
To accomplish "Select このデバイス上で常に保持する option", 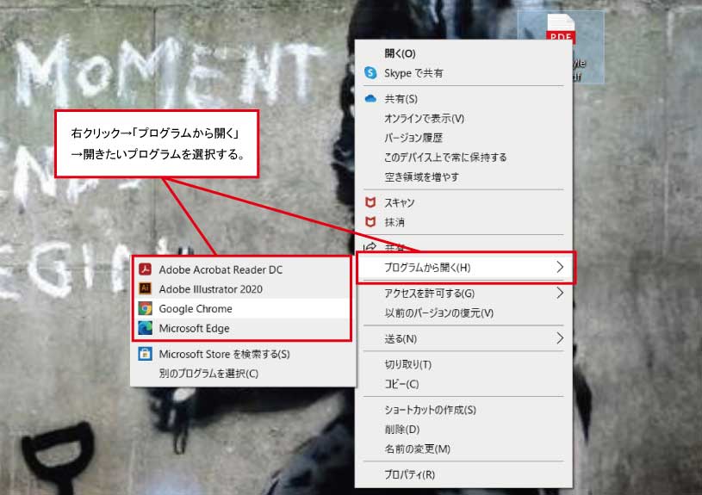I will [445, 158].
